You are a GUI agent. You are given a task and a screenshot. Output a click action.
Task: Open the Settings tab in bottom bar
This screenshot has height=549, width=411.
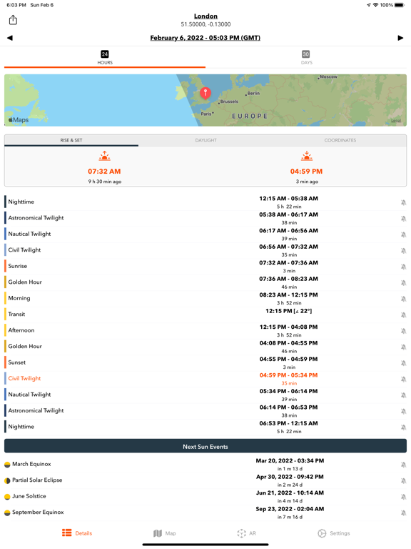pyautogui.click(x=334, y=533)
